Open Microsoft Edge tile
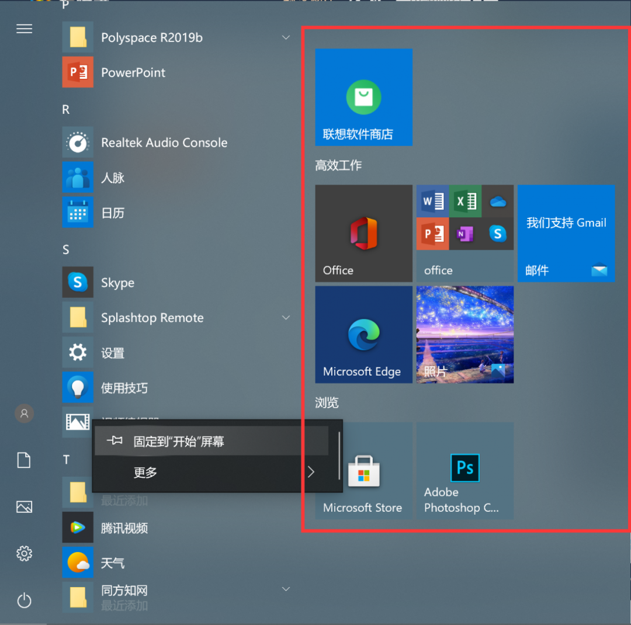631x625 pixels. point(364,335)
